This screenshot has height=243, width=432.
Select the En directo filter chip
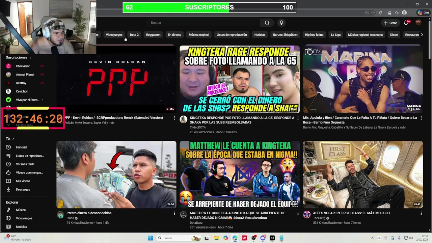(x=174, y=35)
